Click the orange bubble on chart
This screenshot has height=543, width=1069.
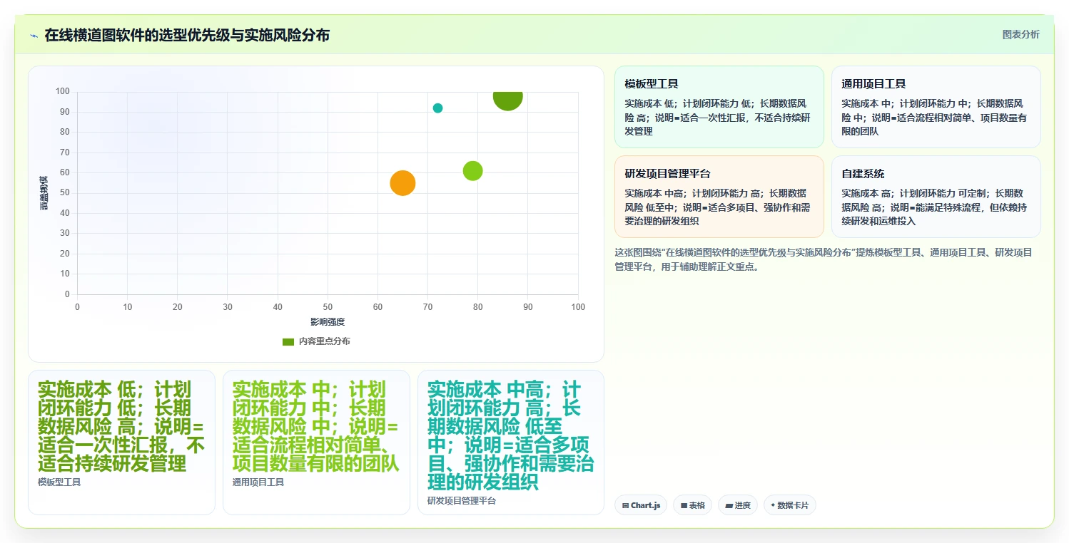(x=402, y=183)
